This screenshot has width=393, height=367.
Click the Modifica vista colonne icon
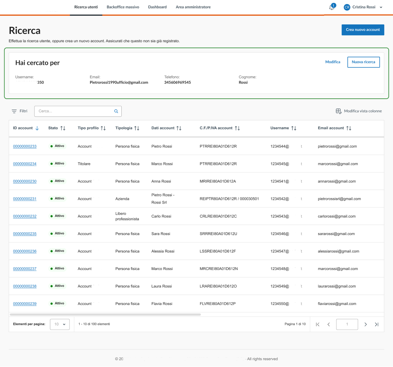tap(338, 111)
